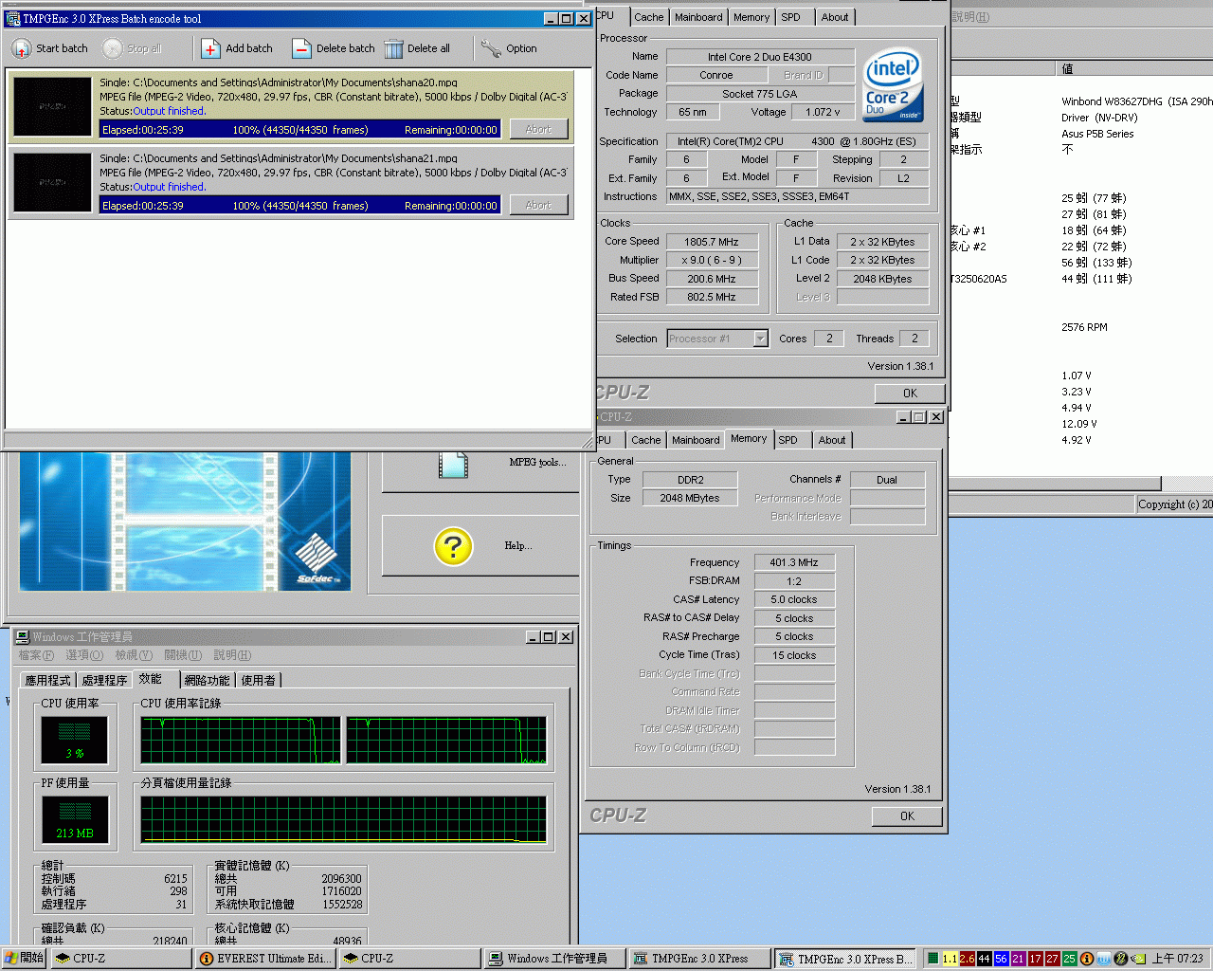This screenshot has height=971, width=1213.
Task: Switch to EVEREST Ultimate Edition taskbar button
Action: point(266,959)
